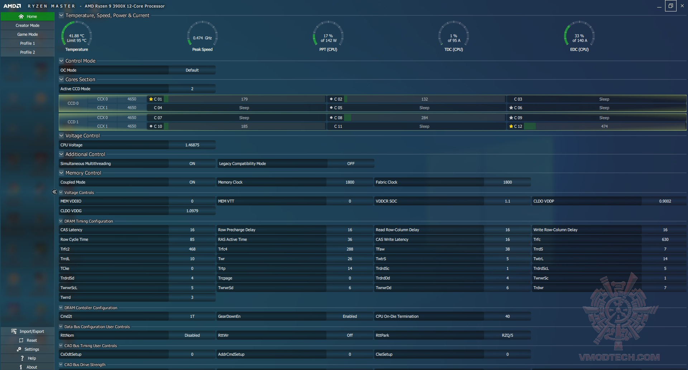
Task: Collapse the Voltage Controls subsection
Action: coord(61,193)
